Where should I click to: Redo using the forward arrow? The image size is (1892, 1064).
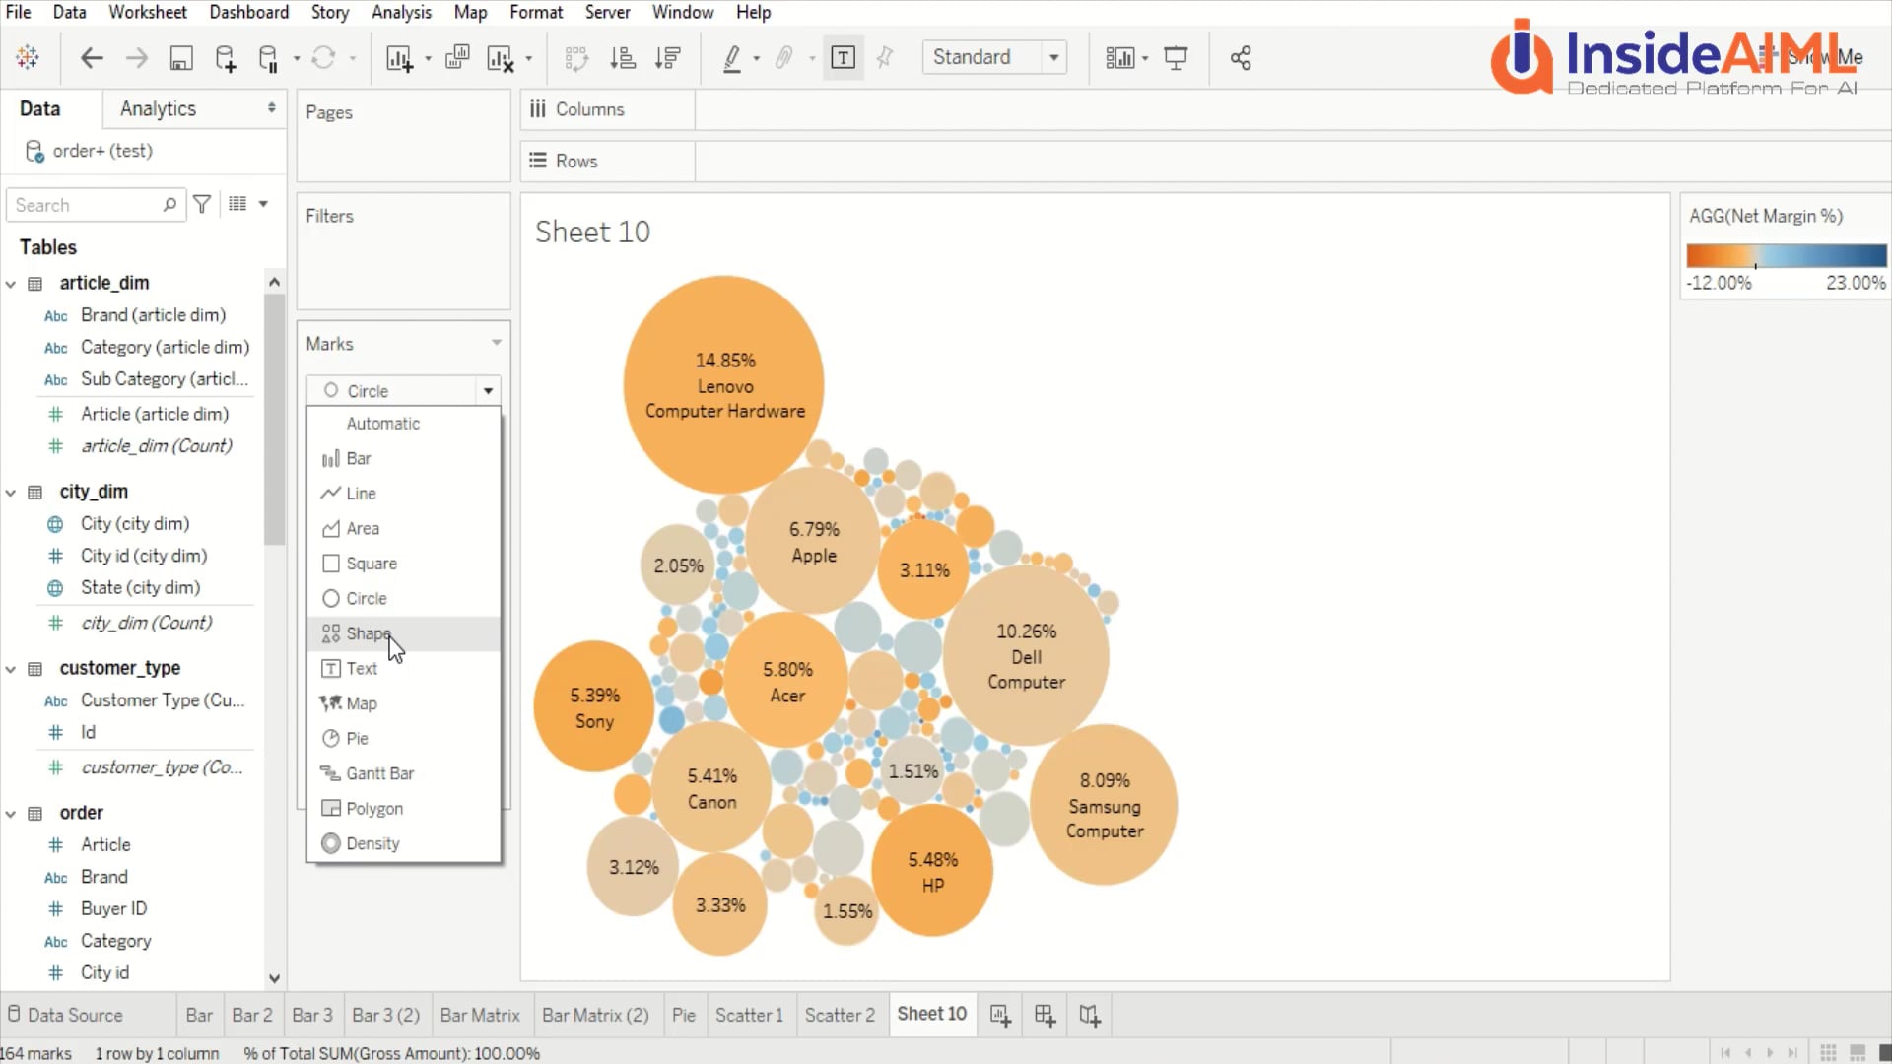pos(136,57)
